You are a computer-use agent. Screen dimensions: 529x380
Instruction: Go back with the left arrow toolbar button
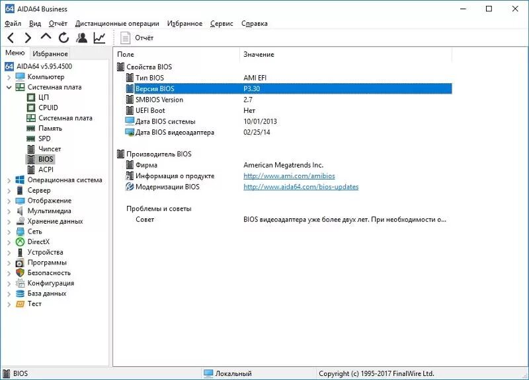tap(11, 38)
